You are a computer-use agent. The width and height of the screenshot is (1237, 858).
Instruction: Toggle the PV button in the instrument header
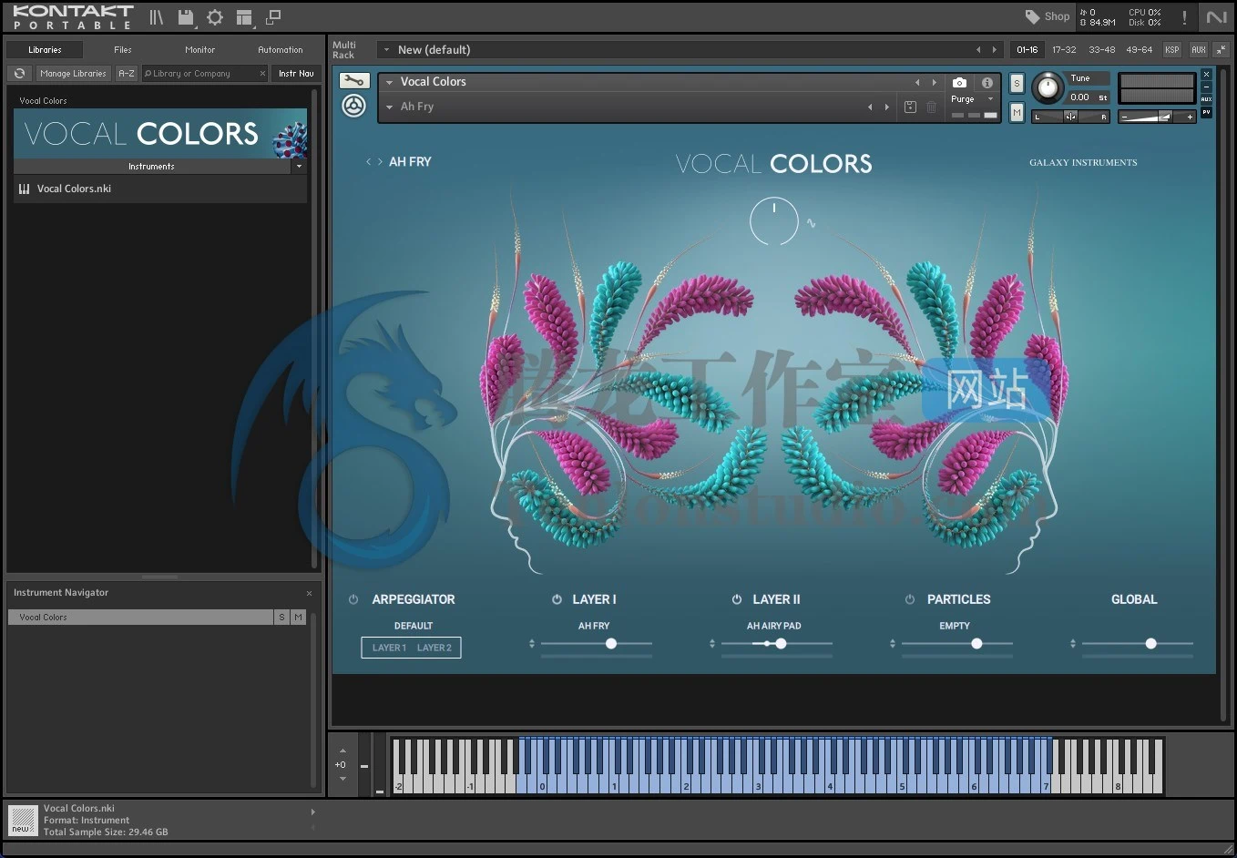tap(1206, 112)
